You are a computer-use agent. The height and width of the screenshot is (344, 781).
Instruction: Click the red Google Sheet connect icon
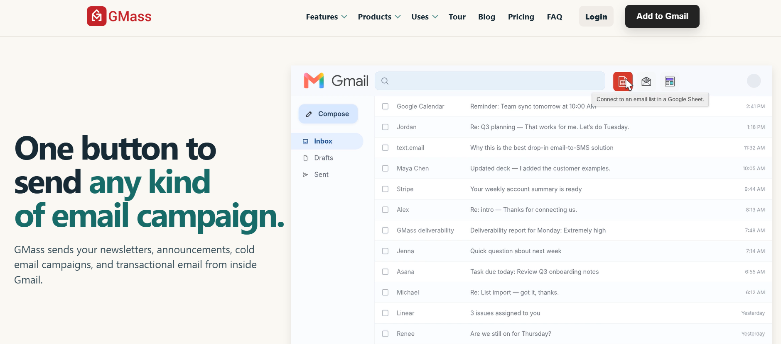tap(623, 81)
